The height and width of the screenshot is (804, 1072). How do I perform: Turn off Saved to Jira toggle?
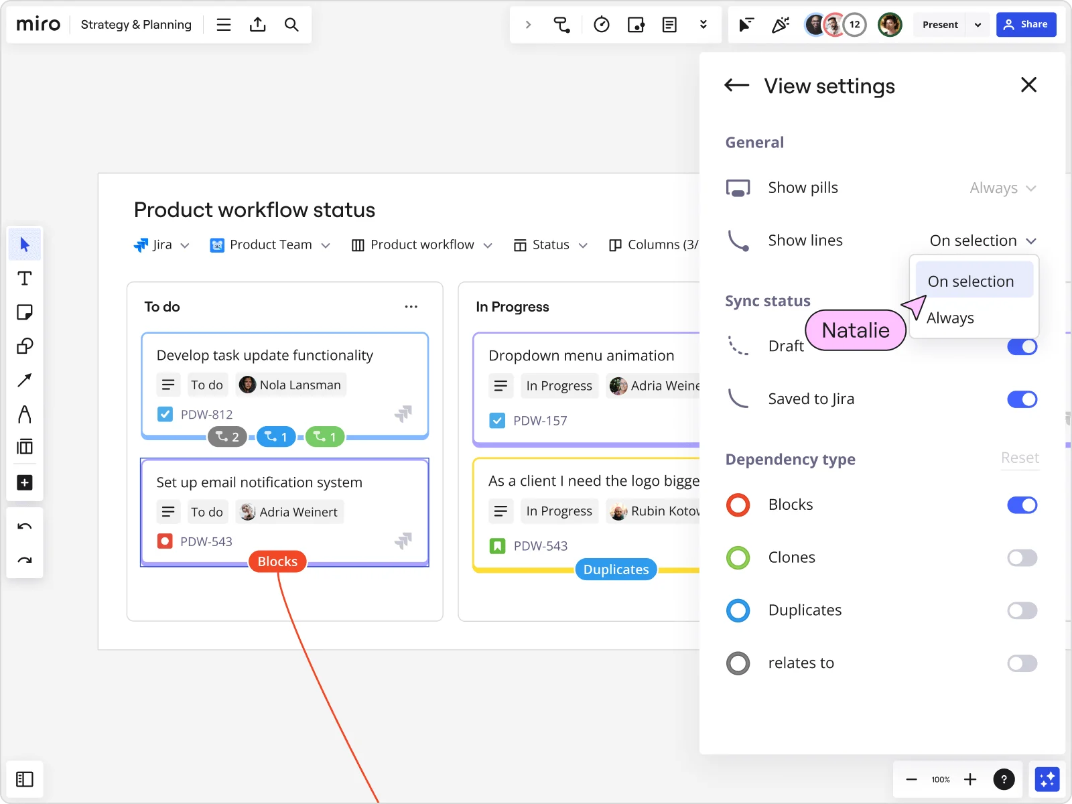pyautogui.click(x=1022, y=399)
